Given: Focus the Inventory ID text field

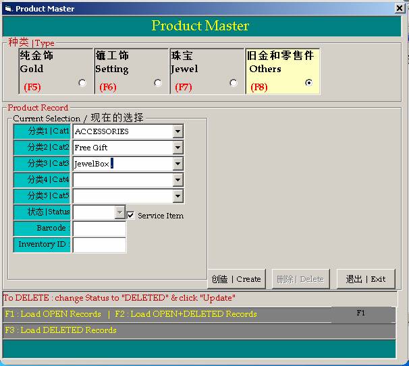Looking at the screenshot, I should (99, 245).
